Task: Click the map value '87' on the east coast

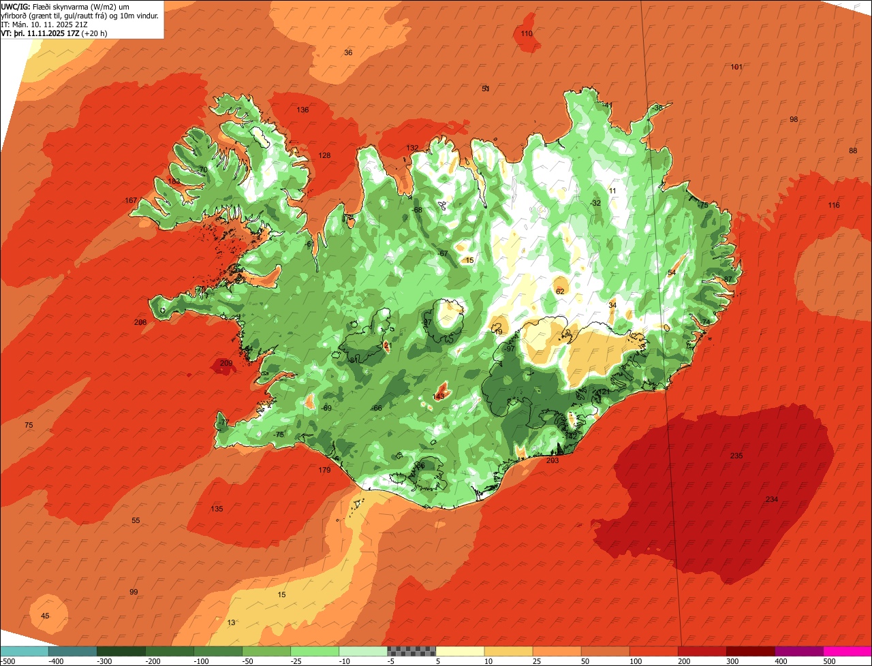Action: coord(728,279)
